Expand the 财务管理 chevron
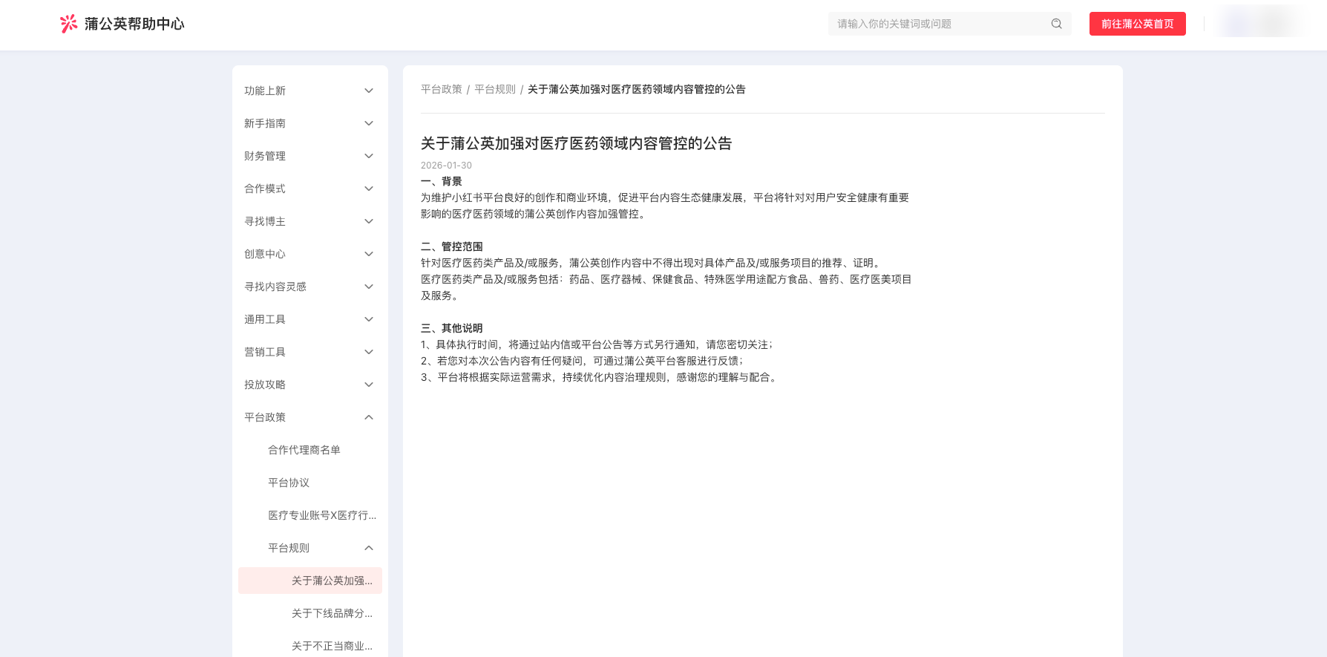Image resolution: width=1327 pixels, height=657 pixels. pos(369,156)
